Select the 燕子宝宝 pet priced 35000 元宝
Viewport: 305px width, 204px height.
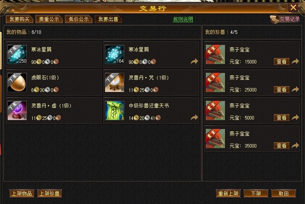[252, 139]
